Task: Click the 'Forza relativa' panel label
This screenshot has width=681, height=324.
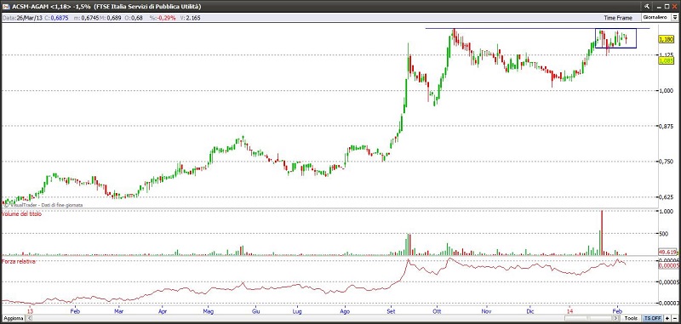Action: tap(18, 262)
